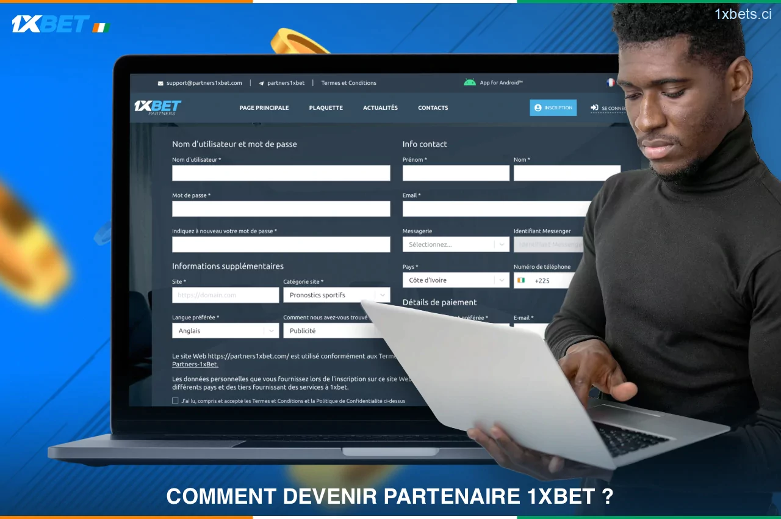This screenshot has height=519, width=781.
Task: Click the Nom d'utilisateur et mot de passe heading
Action: [x=234, y=144]
